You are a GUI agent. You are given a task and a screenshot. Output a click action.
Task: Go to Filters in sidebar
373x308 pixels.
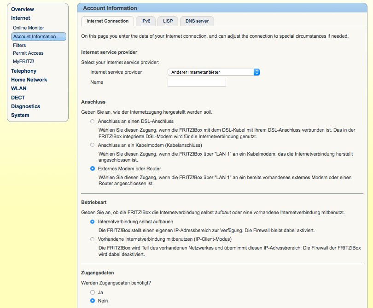[19, 45]
